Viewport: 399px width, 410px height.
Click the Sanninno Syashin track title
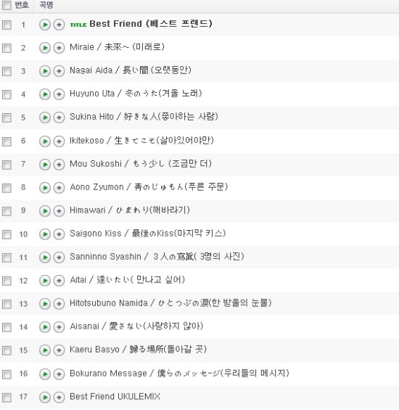pyautogui.click(x=157, y=256)
